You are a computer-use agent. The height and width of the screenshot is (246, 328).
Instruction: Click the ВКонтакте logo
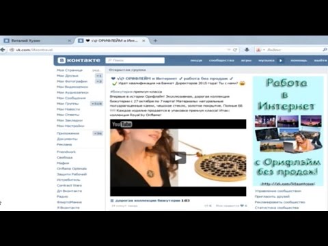[79, 60]
